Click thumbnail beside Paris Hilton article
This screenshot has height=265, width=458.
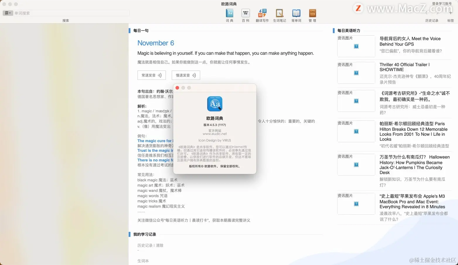(356, 131)
